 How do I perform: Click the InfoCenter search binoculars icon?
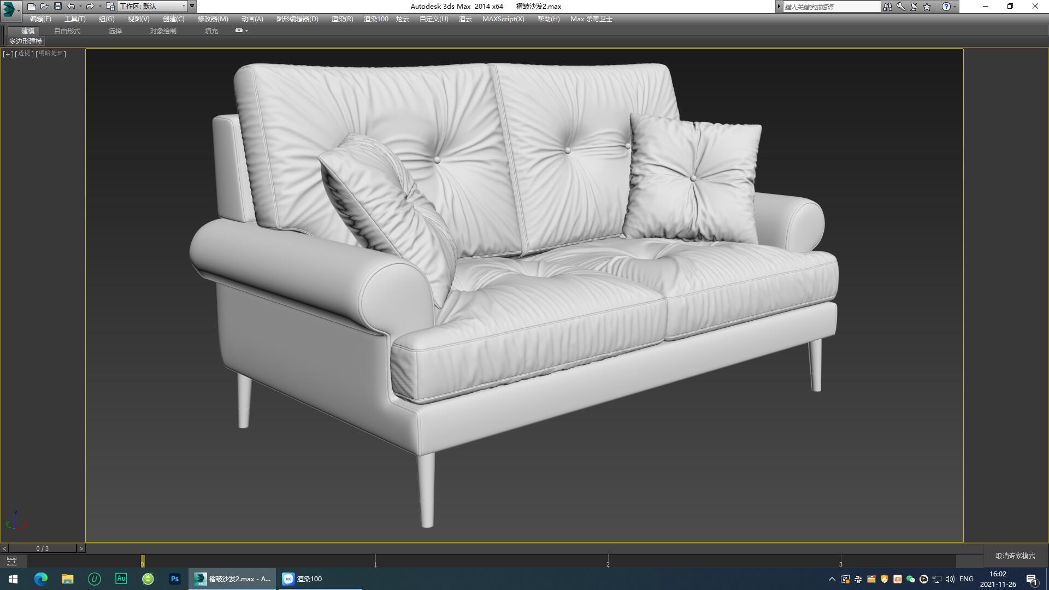(887, 7)
